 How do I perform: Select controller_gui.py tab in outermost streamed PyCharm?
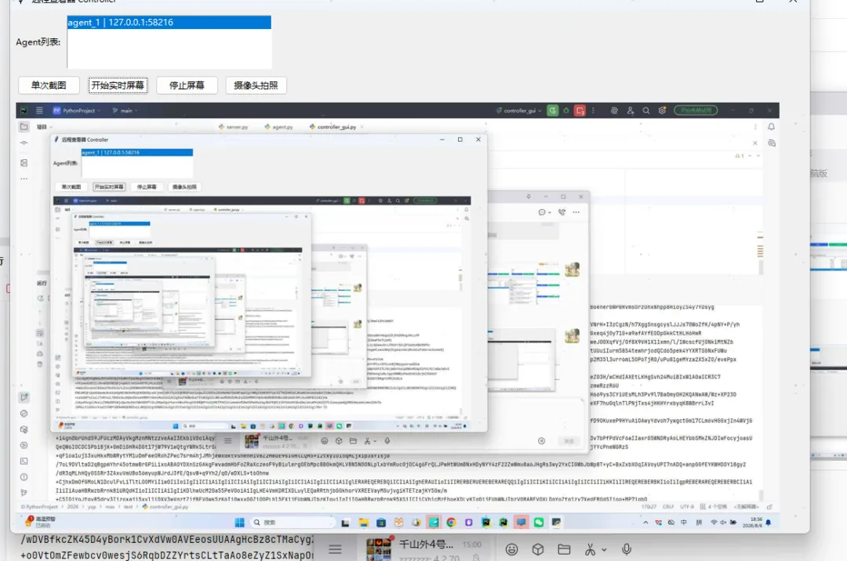[x=333, y=127]
